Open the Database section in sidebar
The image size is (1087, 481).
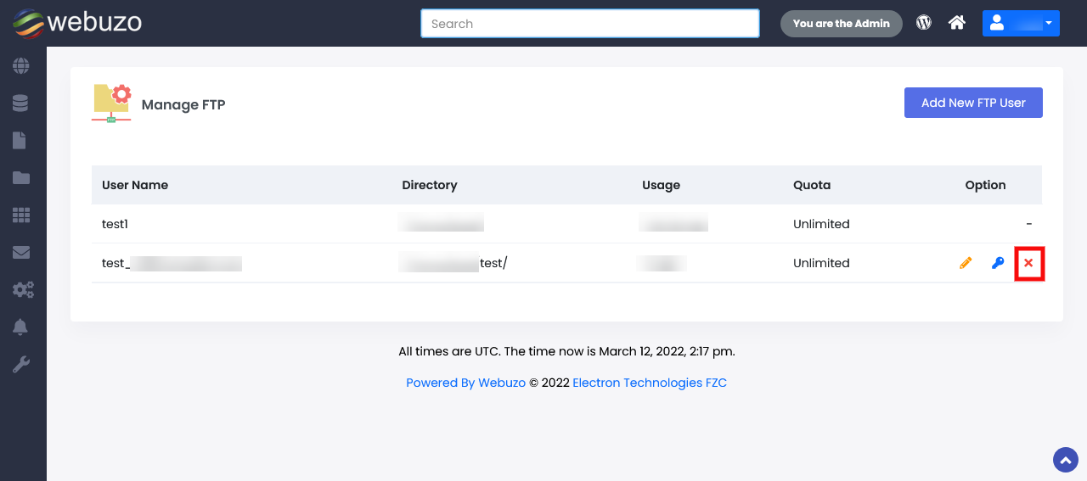20,103
